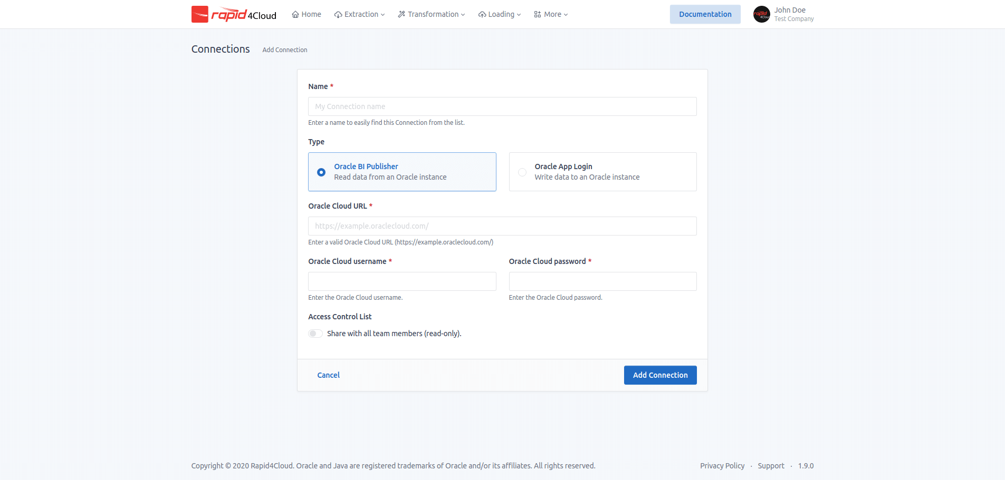Click the Test Company label
This screenshot has height=480, width=1005.
tap(794, 19)
